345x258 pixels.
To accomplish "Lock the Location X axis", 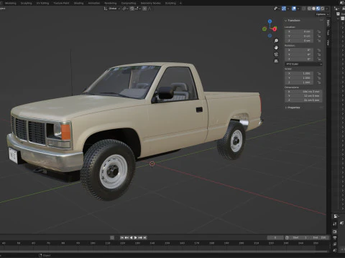I will pos(319,32).
